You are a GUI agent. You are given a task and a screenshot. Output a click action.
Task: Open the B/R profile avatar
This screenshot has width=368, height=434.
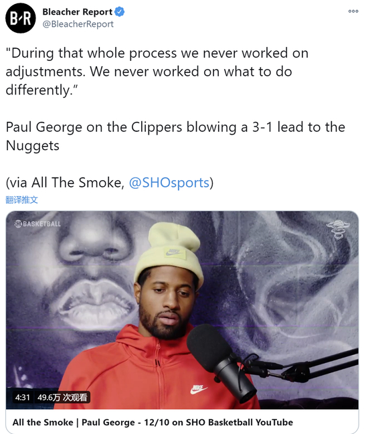(21, 18)
